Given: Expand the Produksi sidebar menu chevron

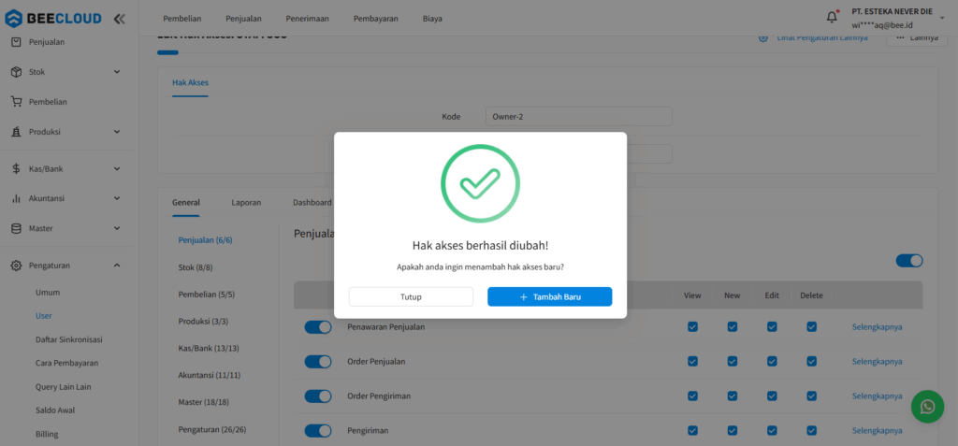Looking at the screenshot, I should point(117,132).
